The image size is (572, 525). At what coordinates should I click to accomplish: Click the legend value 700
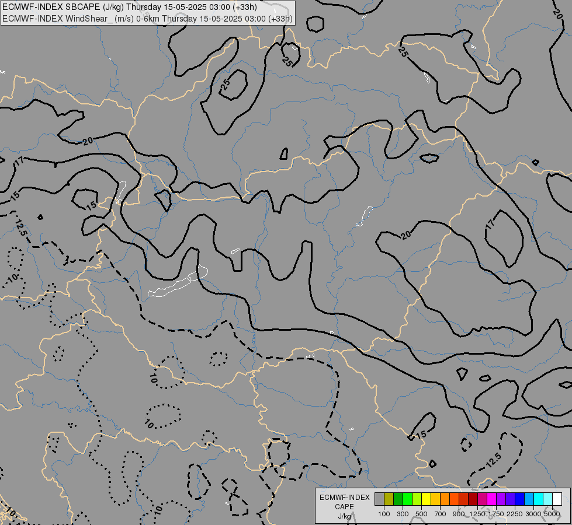[441, 514]
